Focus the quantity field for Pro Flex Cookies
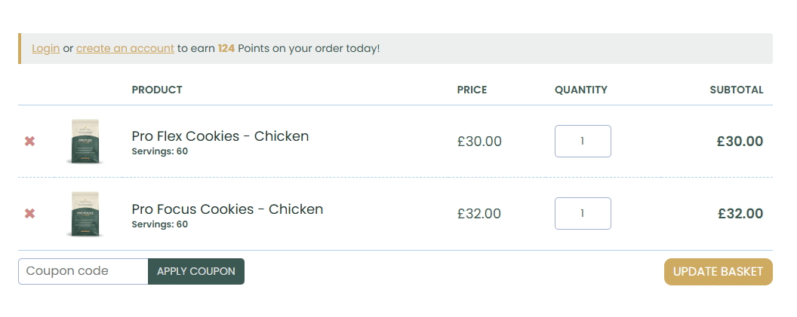Viewport: 797px width, 317px height. point(582,141)
